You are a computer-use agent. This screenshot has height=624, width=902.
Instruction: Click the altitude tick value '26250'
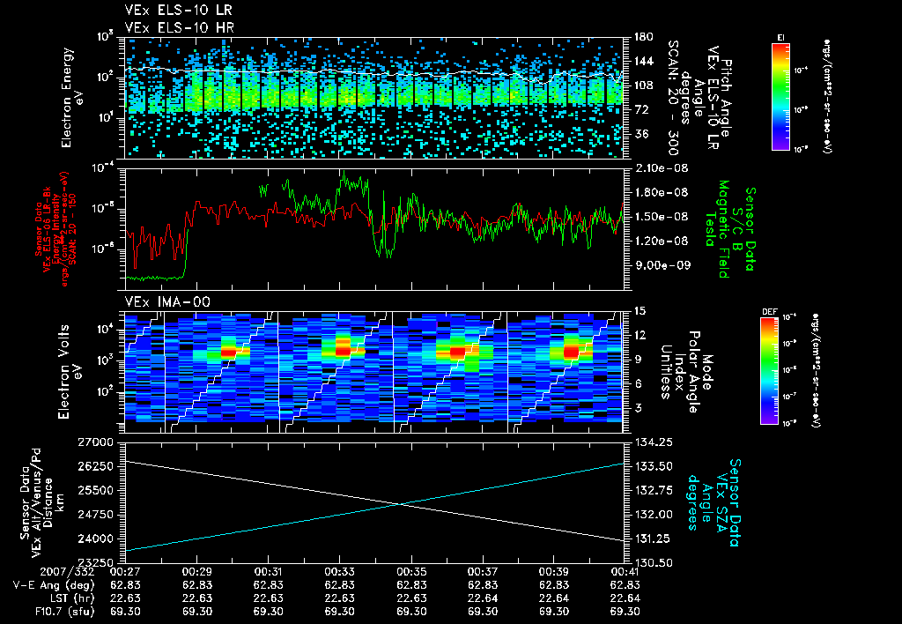pos(96,466)
